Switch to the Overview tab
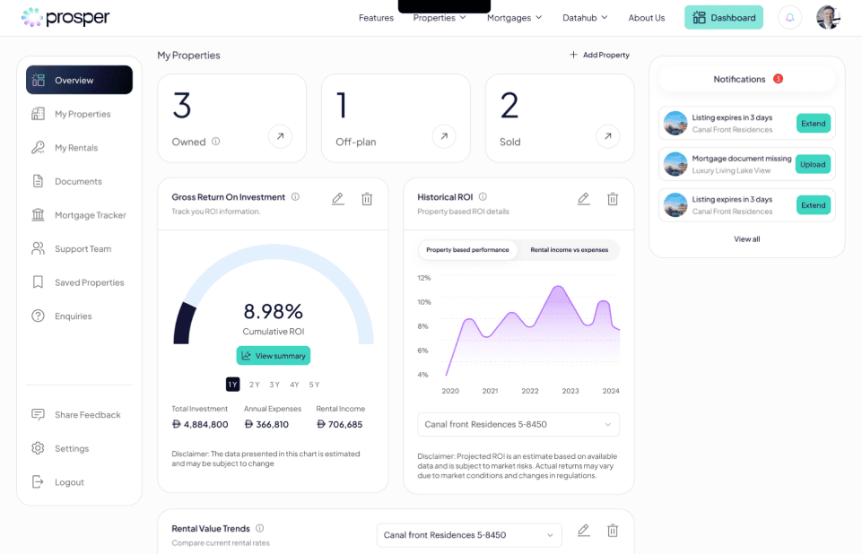 78,80
